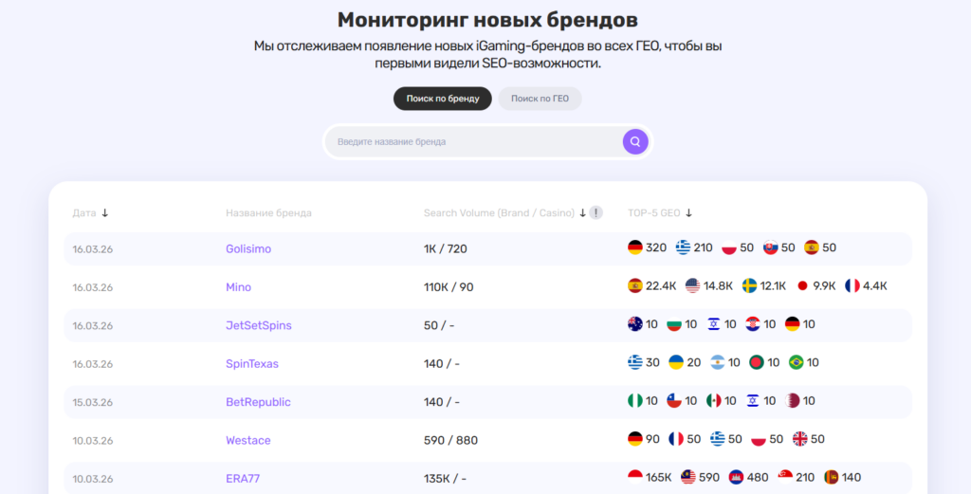Click Spain flag in Golisimo row

812,247
